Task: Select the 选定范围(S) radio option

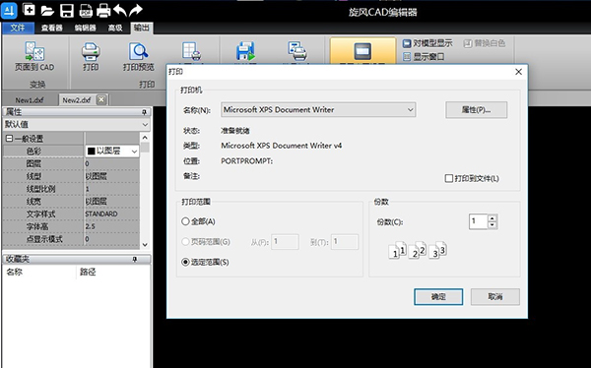Action: click(185, 262)
